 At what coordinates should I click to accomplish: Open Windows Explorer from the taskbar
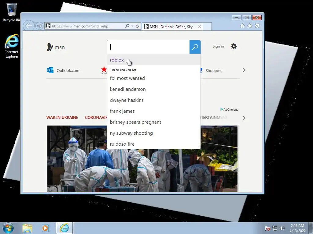[x=27, y=228]
